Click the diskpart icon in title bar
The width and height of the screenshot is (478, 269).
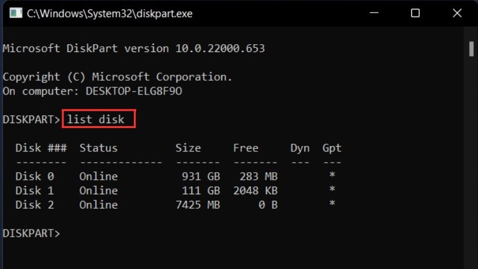(16, 13)
